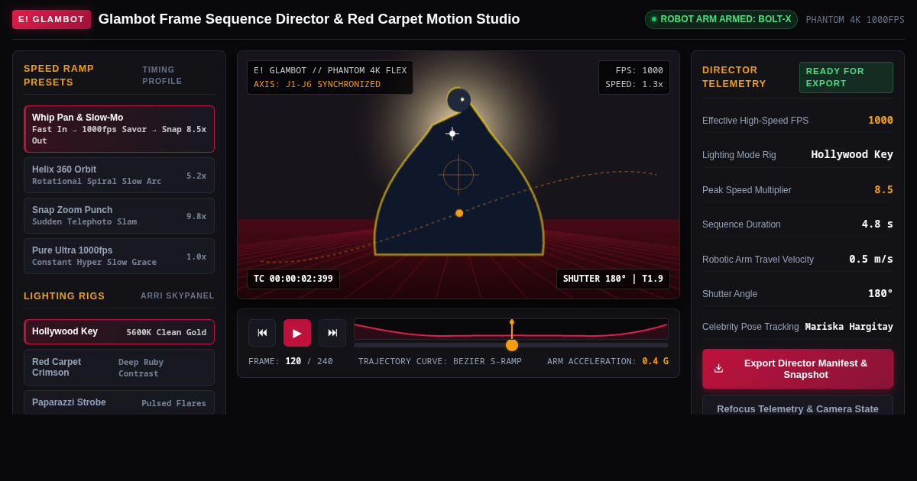Viewport: 917px width, 481px height.
Task: Play the motion sequence
Action: [x=297, y=333]
